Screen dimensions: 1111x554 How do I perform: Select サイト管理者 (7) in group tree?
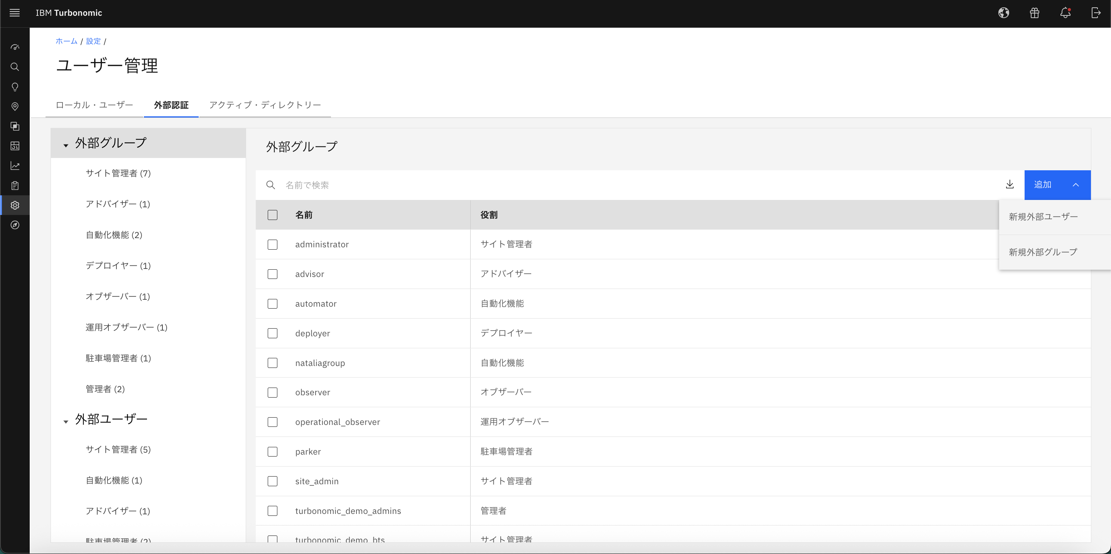118,173
